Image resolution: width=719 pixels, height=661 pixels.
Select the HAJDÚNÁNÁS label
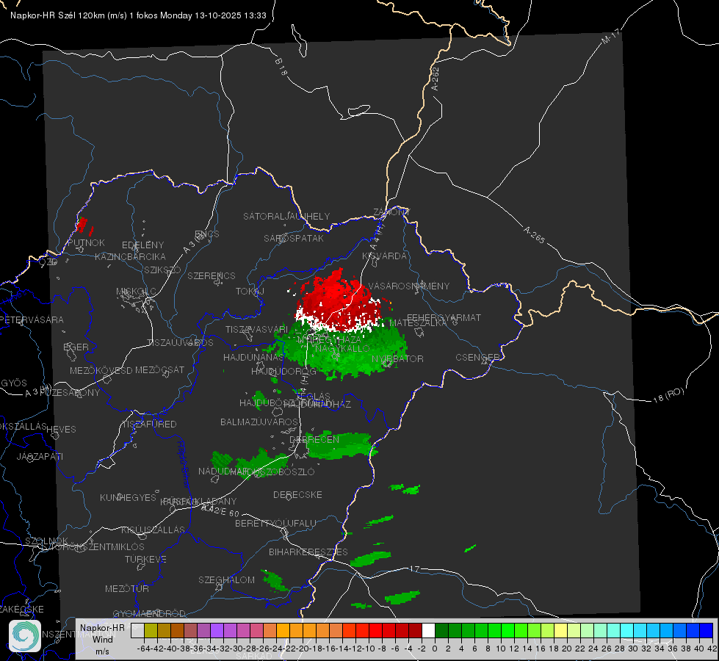click(x=253, y=357)
